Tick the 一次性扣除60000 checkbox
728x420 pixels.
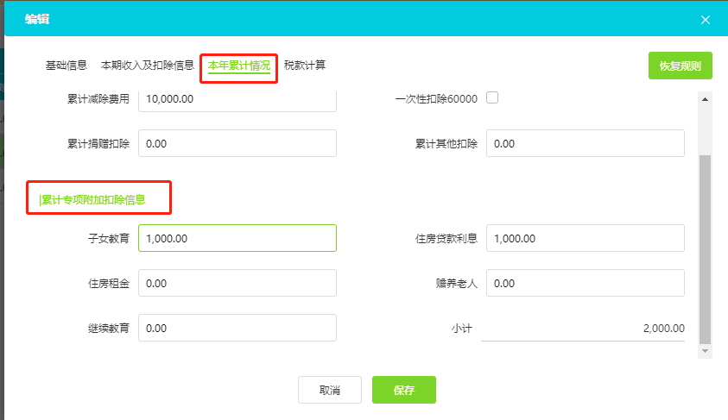[x=492, y=97]
